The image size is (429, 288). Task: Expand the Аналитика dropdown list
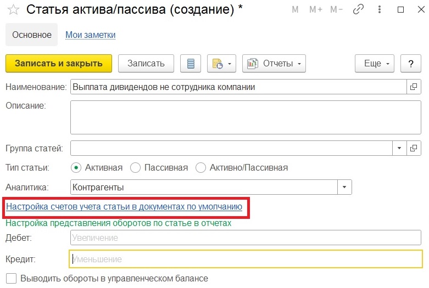click(x=344, y=187)
